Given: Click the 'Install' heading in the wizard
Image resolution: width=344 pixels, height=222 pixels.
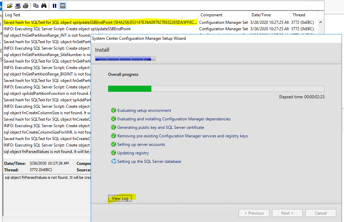Looking at the screenshot, I should (102, 50).
